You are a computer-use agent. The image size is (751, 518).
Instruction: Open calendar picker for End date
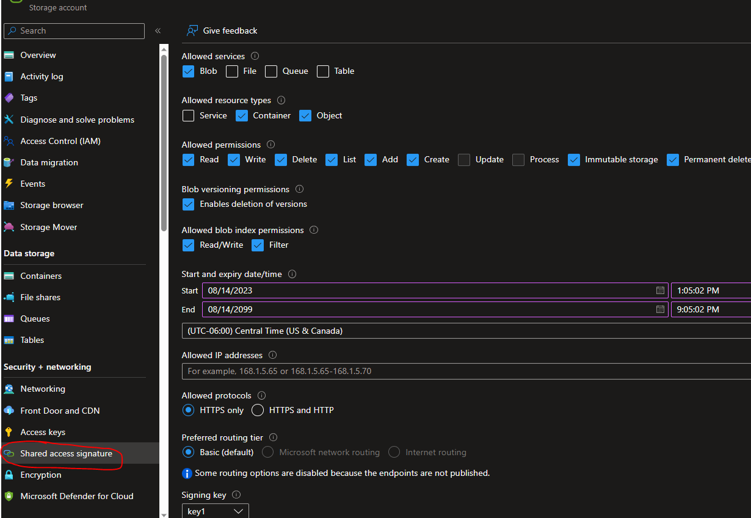coord(660,309)
